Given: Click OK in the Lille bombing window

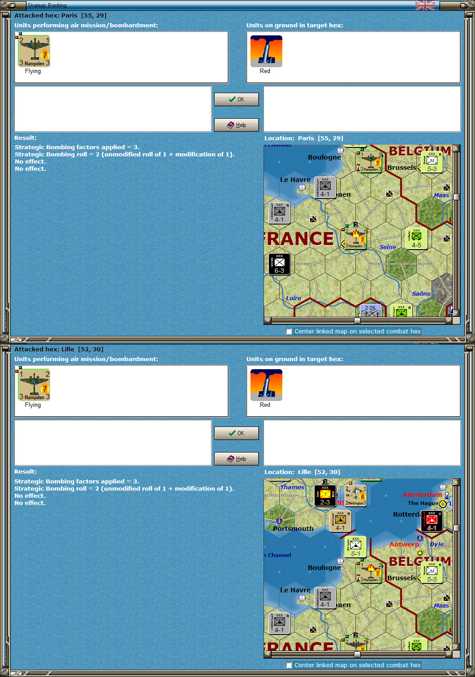Looking at the screenshot, I should point(237,433).
